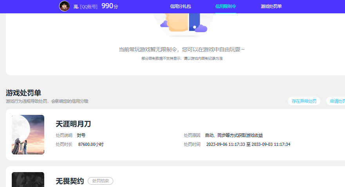Open the 天涯明月刀 game thumbnail

point(28,134)
